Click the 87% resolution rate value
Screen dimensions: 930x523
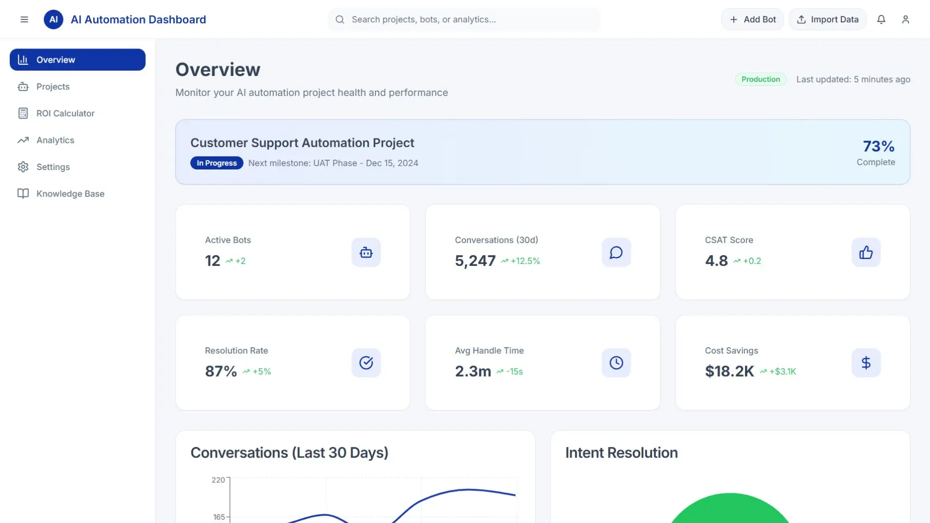(221, 371)
